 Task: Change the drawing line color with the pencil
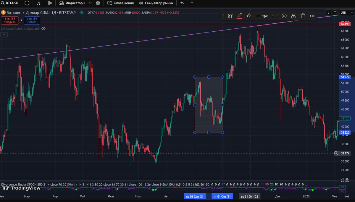click(240, 16)
